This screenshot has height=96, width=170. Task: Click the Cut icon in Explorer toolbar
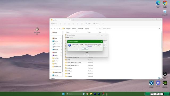point(61,24)
